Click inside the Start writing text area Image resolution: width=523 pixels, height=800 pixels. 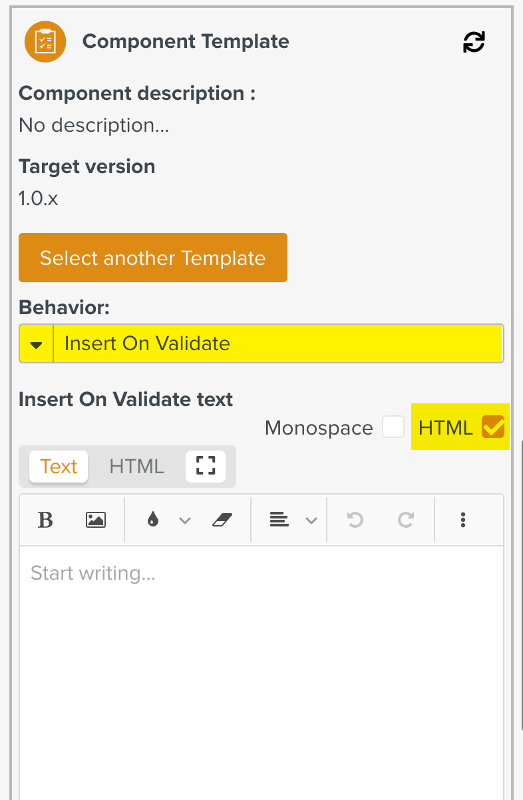tap(260, 599)
